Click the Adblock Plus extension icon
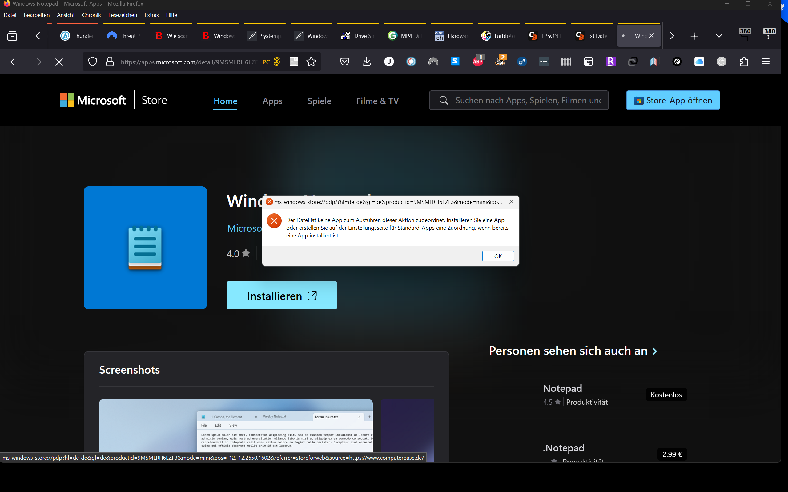This screenshot has width=788, height=492. pos(477,61)
